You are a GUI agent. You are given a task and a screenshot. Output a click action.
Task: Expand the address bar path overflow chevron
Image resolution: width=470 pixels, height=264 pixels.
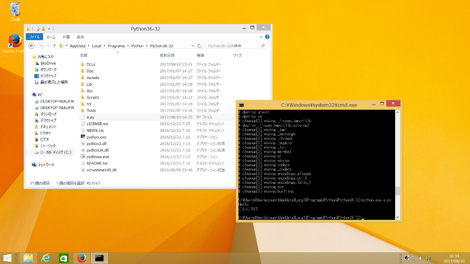[x=67, y=46]
